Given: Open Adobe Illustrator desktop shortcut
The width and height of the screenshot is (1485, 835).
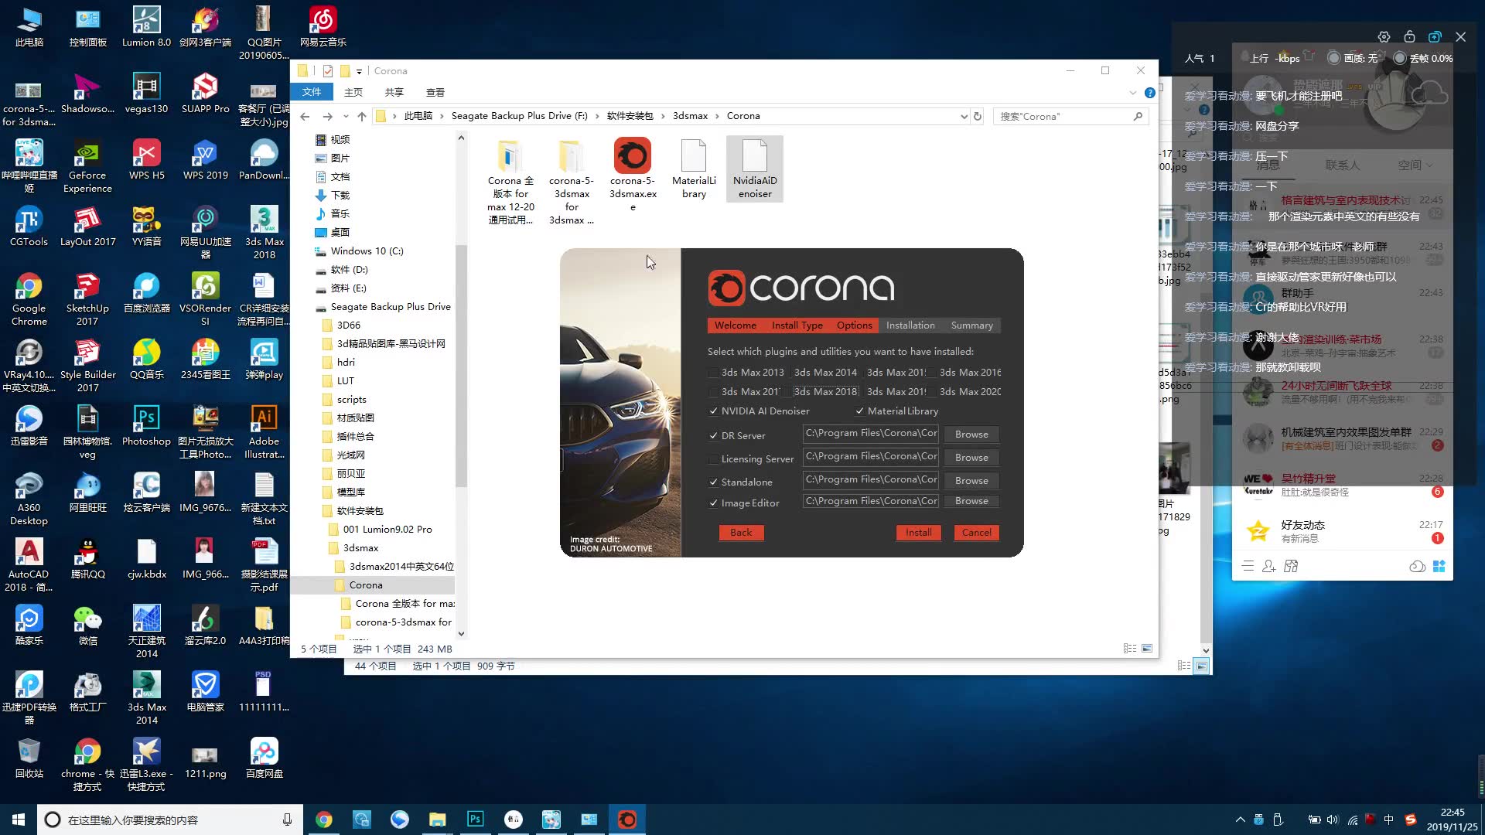Looking at the screenshot, I should (x=264, y=433).
